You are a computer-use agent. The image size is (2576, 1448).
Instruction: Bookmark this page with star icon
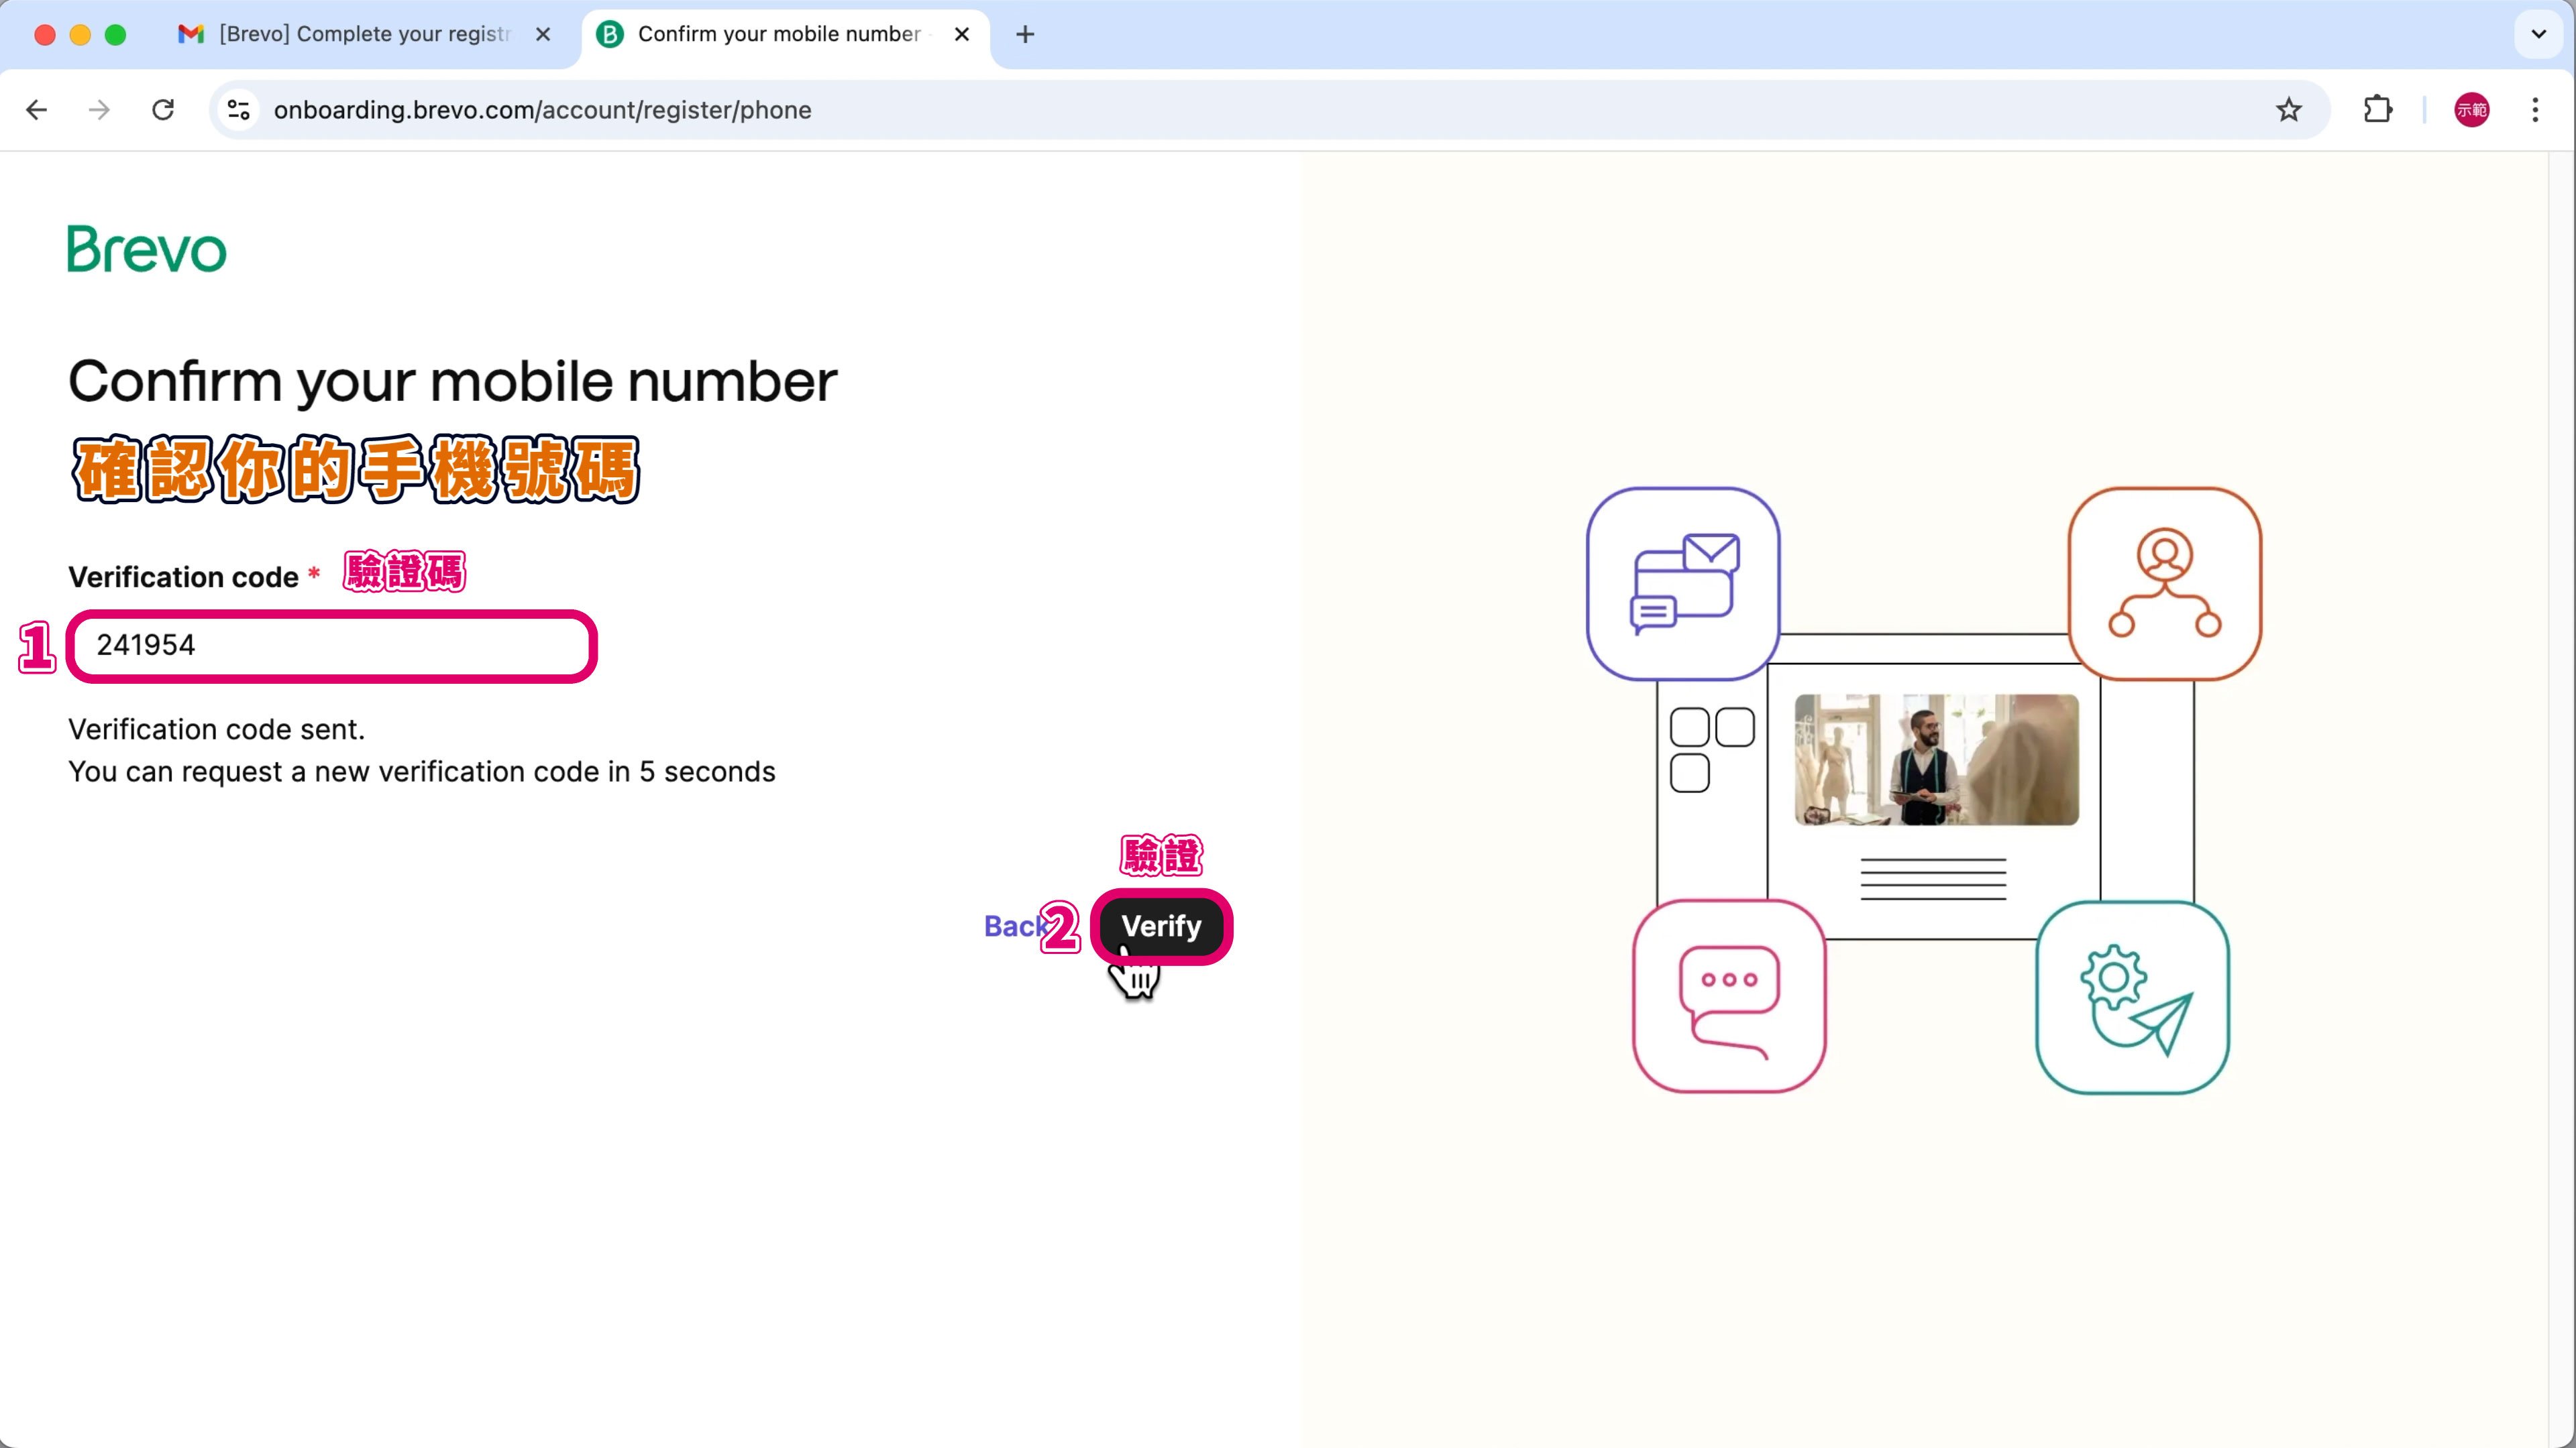pyautogui.click(x=2288, y=110)
